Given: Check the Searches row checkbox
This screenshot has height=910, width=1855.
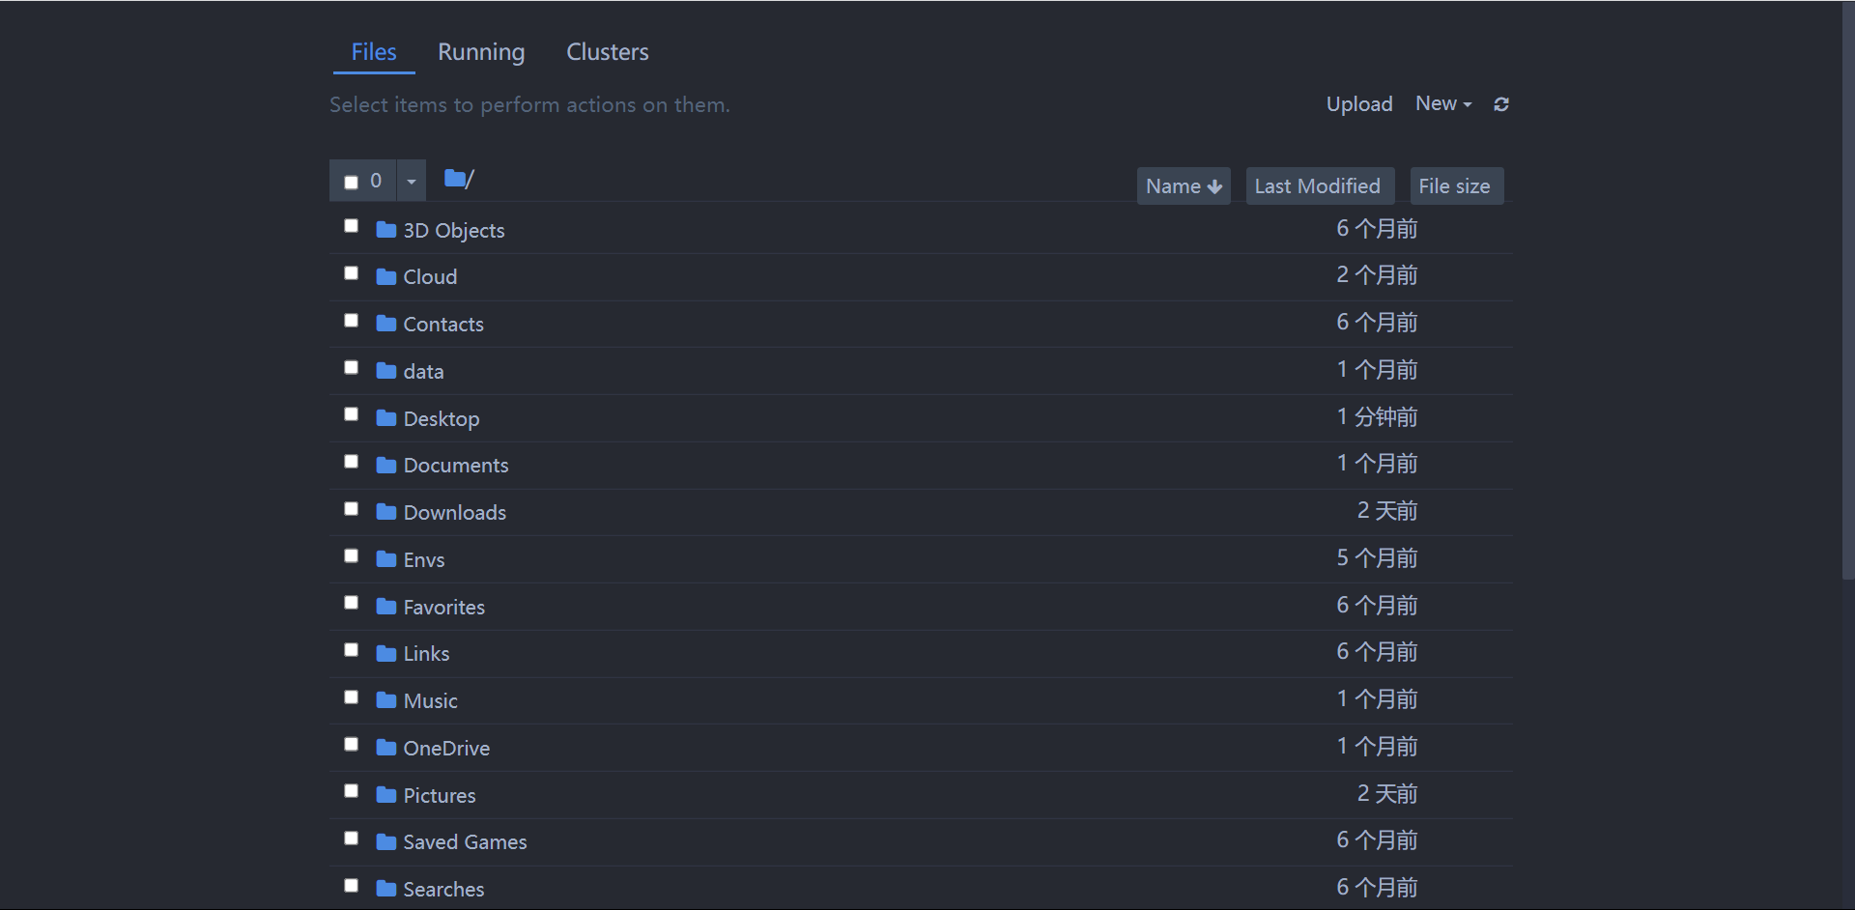Looking at the screenshot, I should (352, 886).
